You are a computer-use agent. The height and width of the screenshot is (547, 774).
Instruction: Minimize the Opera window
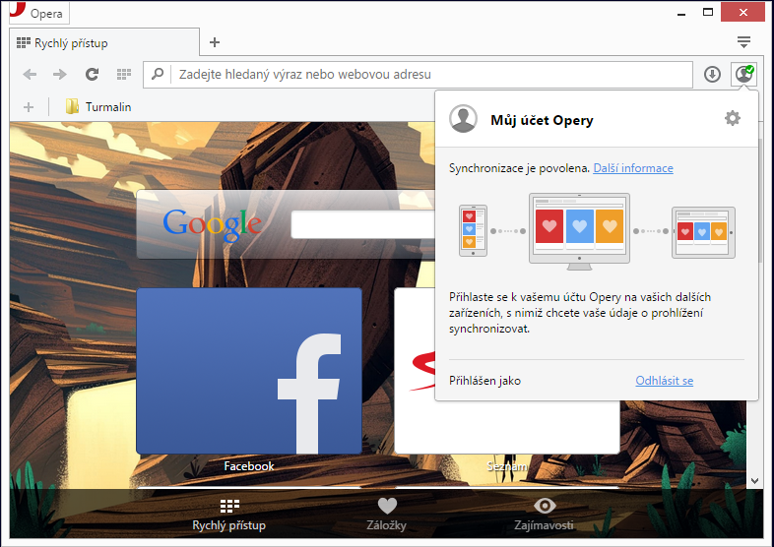pos(681,13)
